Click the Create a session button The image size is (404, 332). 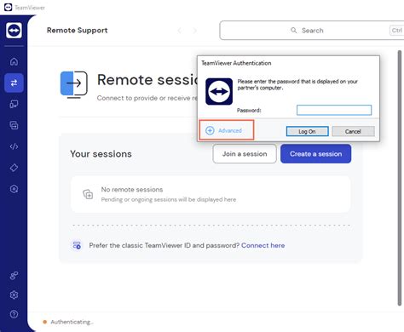click(x=316, y=154)
